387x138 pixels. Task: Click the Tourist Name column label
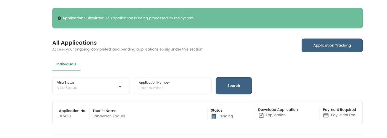tap(104, 111)
